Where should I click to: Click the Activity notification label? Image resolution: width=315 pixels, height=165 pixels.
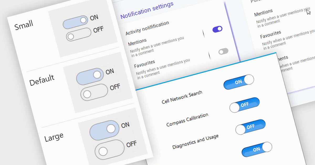(x=147, y=28)
